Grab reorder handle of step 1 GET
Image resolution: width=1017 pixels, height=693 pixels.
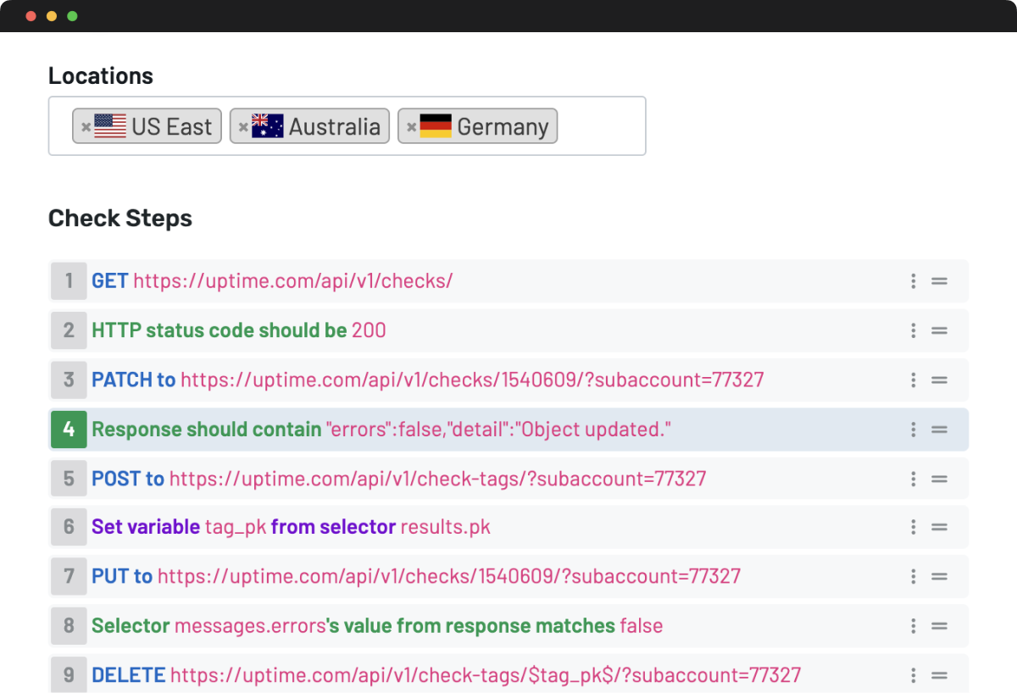coord(939,281)
